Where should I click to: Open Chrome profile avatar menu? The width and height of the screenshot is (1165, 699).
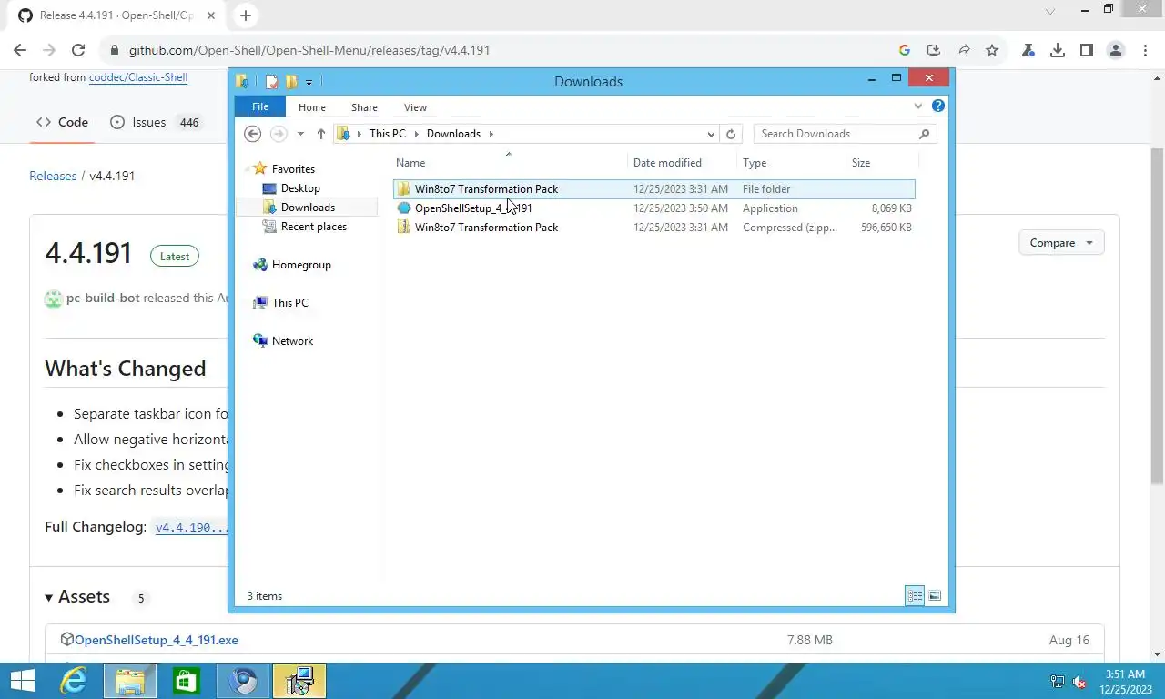(x=1116, y=50)
